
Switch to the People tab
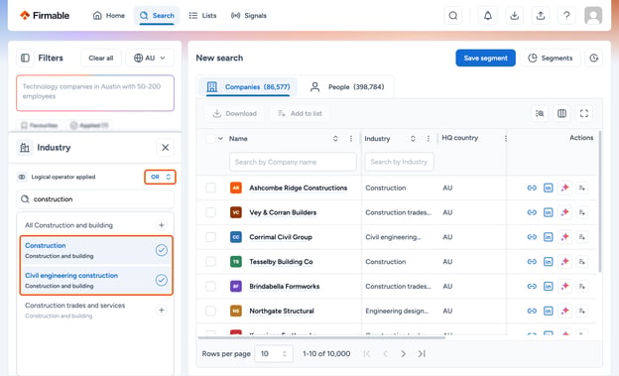tap(346, 87)
